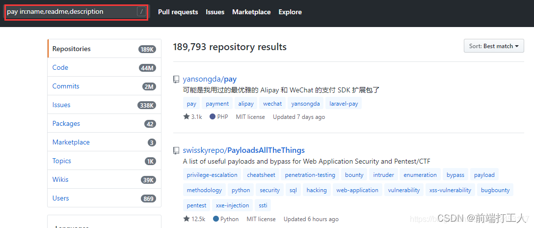534x228 pixels.
Task: Click the star icon showing 3.1k
Action: (x=187, y=116)
